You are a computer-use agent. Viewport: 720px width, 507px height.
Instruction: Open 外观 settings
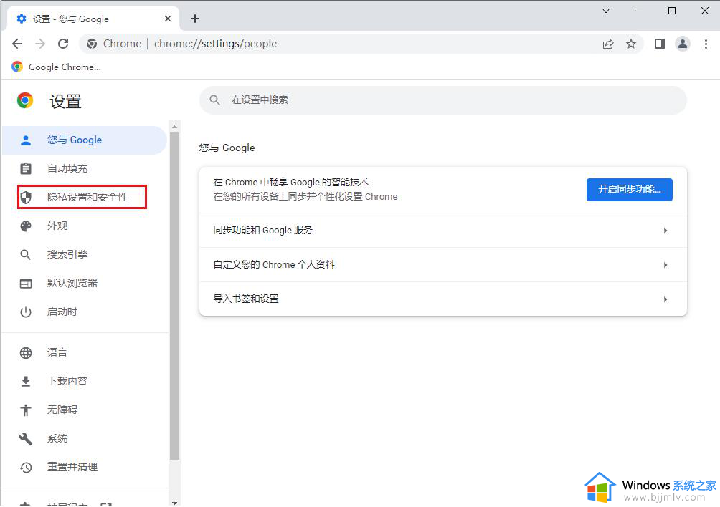click(85, 226)
